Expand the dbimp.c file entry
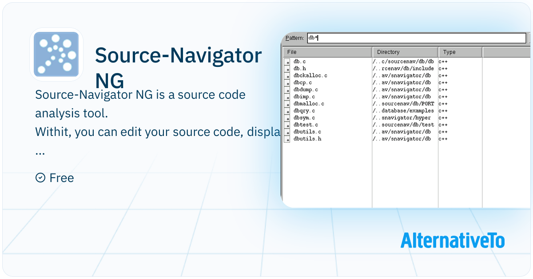 (287, 97)
